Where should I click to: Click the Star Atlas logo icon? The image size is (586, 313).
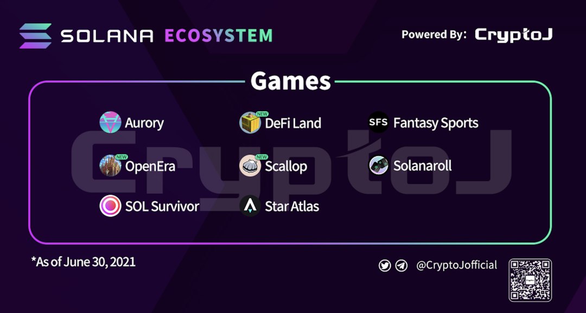tap(250, 206)
